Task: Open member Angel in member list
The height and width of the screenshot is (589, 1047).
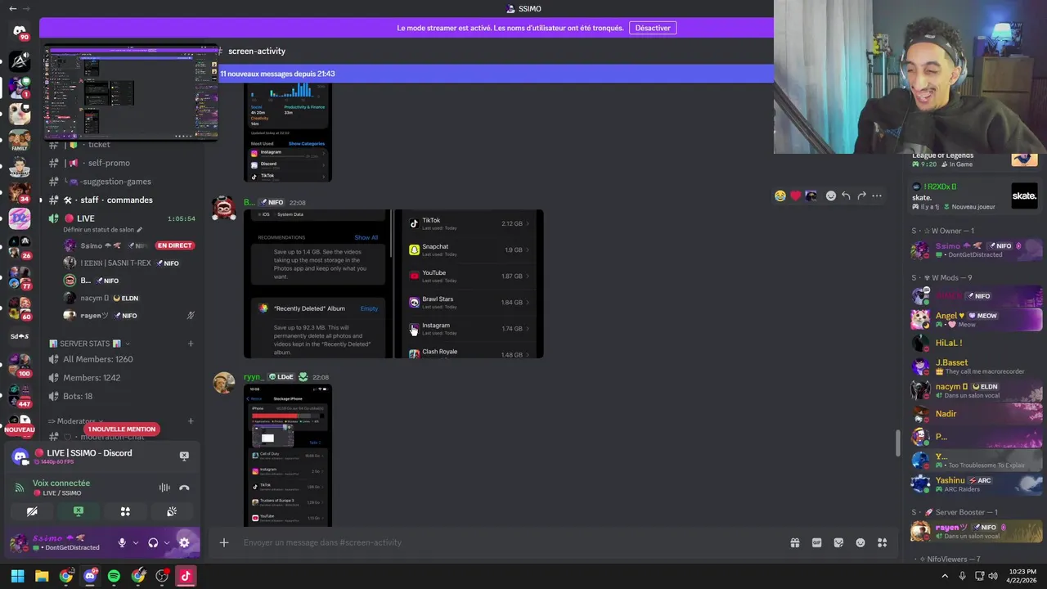Action: 975,319
